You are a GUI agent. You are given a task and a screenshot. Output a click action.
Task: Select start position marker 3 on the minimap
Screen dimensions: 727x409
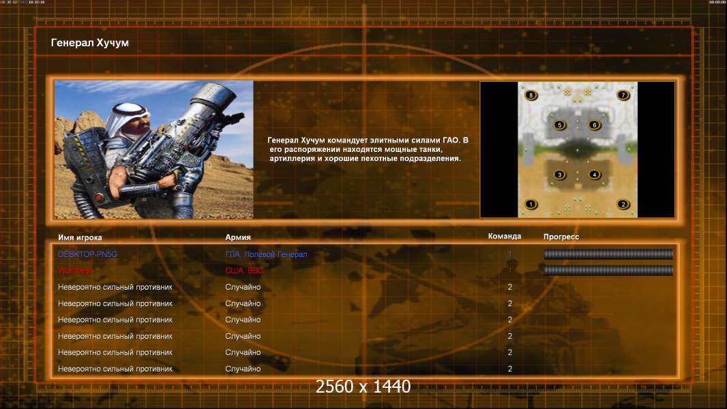click(x=560, y=175)
